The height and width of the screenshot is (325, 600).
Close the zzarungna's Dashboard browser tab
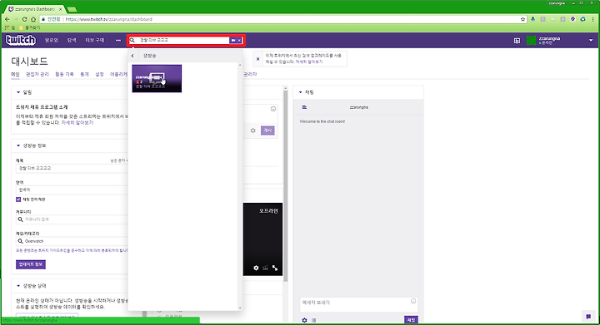pyautogui.click(x=61, y=9)
